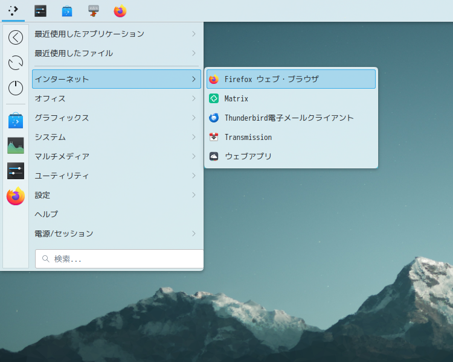Click the 検索... search field
This screenshot has height=362, width=453.
(x=120, y=259)
